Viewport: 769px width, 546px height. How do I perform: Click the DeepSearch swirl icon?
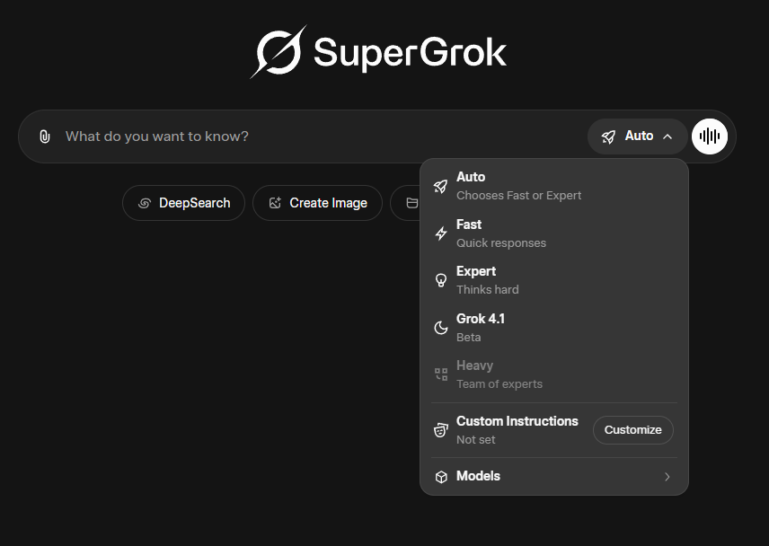pyautogui.click(x=144, y=203)
